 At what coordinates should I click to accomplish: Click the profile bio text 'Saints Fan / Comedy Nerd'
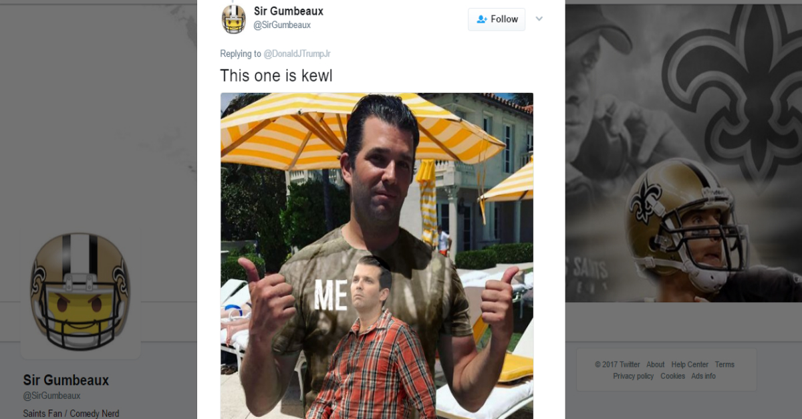[x=71, y=414]
